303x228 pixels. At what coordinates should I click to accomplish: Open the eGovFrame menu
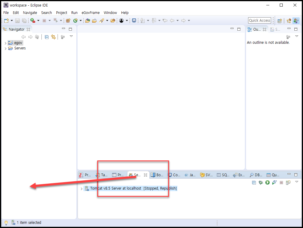point(91,13)
